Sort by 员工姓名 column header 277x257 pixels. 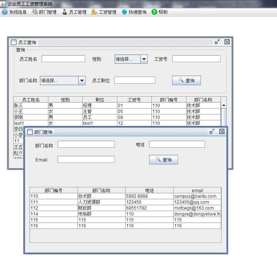pos(31,100)
